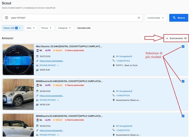
Task: Open the Data filter dropdown
Action: [31, 28]
